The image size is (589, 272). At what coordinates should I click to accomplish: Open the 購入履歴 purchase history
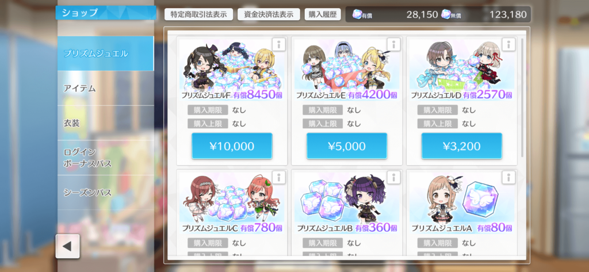pyautogui.click(x=323, y=14)
